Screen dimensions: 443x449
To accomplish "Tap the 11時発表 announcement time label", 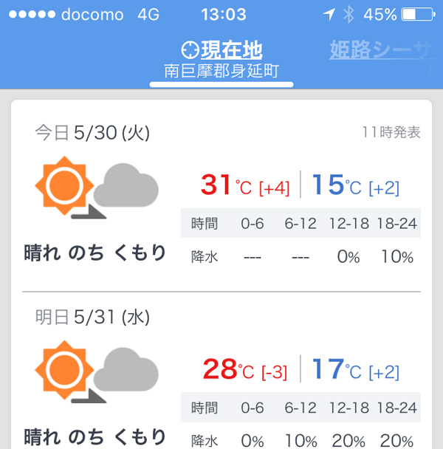I will pos(391,133).
